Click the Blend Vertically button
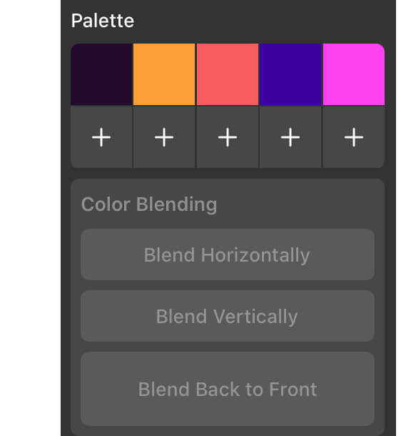This screenshot has height=436, width=406. (x=228, y=316)
